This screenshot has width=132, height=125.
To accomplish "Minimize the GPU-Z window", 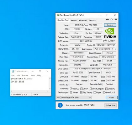I will click(100, 15).
